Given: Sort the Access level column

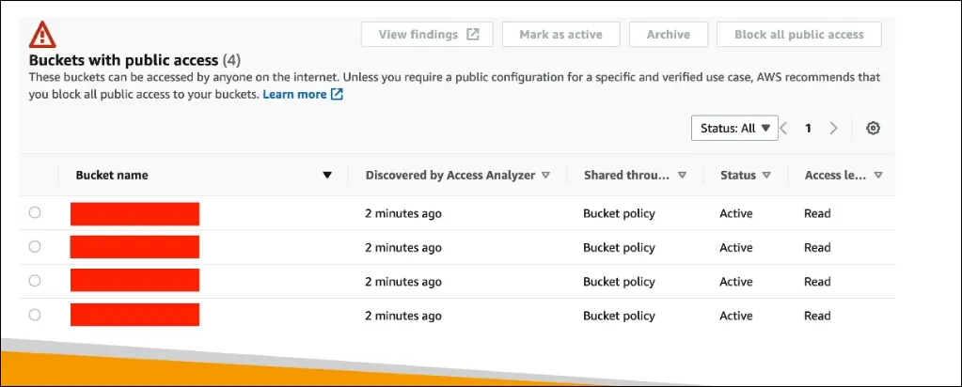Looking at the screenshot, I should pos(877,176).
